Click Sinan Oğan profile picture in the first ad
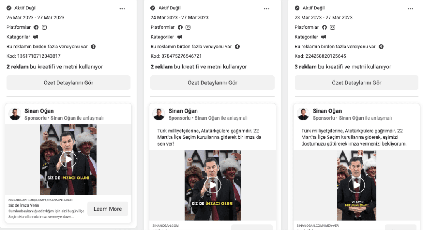The width and height of the screenshot is (423, 230). [15, 114]
